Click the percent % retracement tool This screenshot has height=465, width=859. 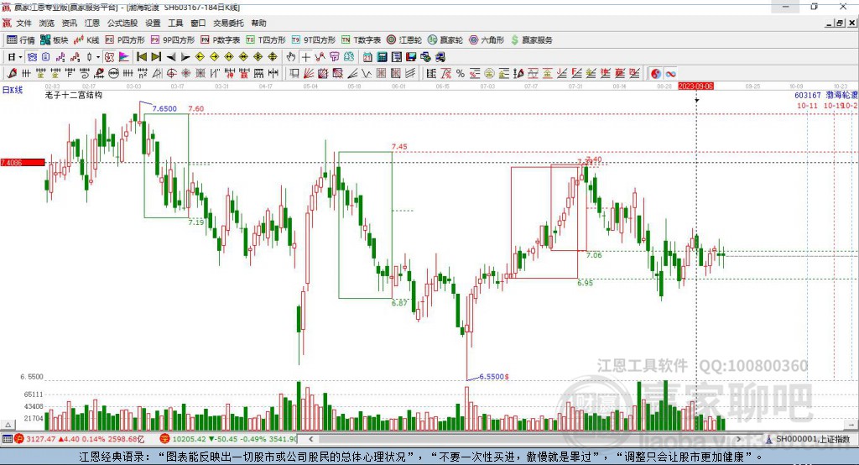point(461,74)
